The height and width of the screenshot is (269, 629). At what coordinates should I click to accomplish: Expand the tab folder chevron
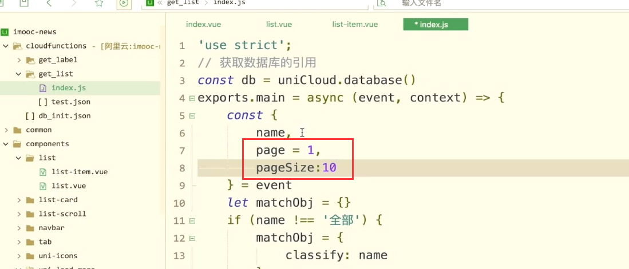coord(19,242)
